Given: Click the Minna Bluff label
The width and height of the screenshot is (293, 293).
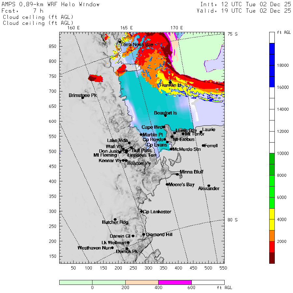Looking at the screenshot, I should pyautogui.click(x=191, y=172).
